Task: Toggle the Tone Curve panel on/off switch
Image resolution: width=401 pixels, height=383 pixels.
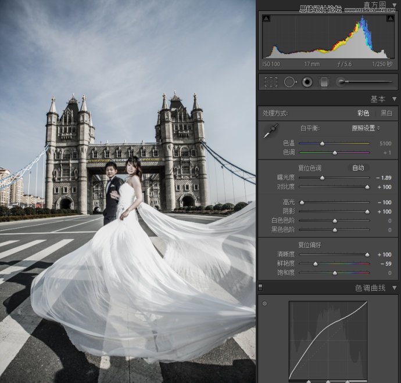Action: coord(260,287)
